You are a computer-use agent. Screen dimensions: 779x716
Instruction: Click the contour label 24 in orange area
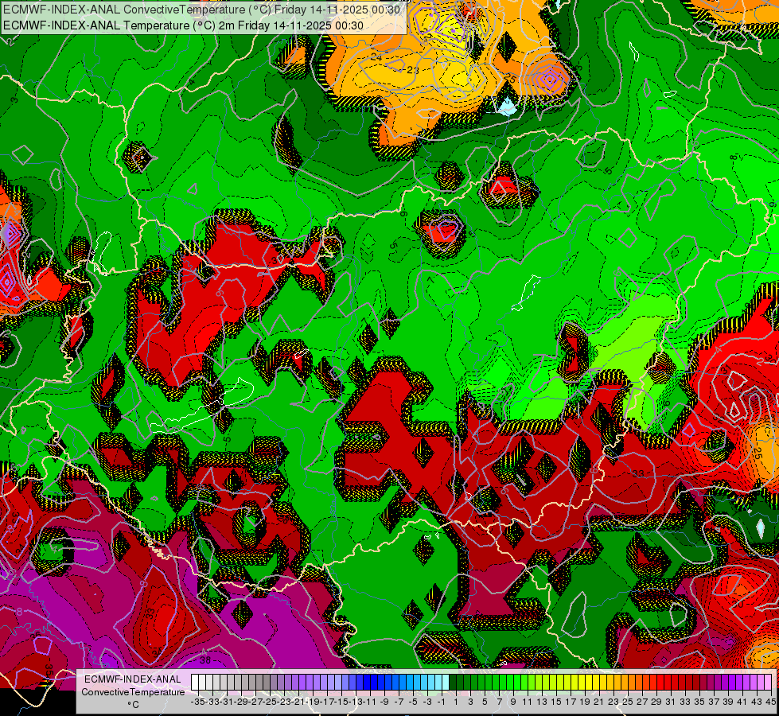pos(376,57)
